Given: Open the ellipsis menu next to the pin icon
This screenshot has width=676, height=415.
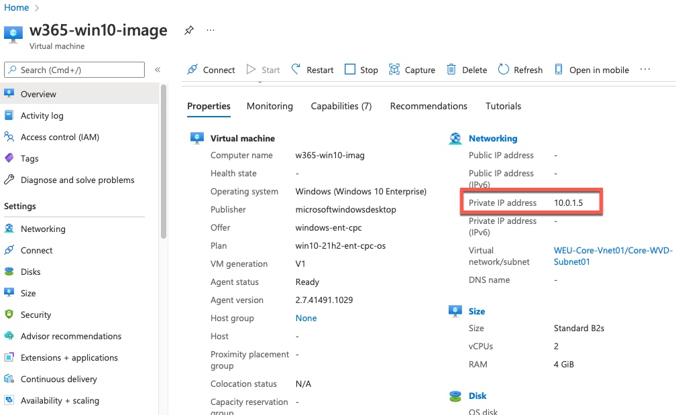Looking at the screenshot, I should click(211, 30).
